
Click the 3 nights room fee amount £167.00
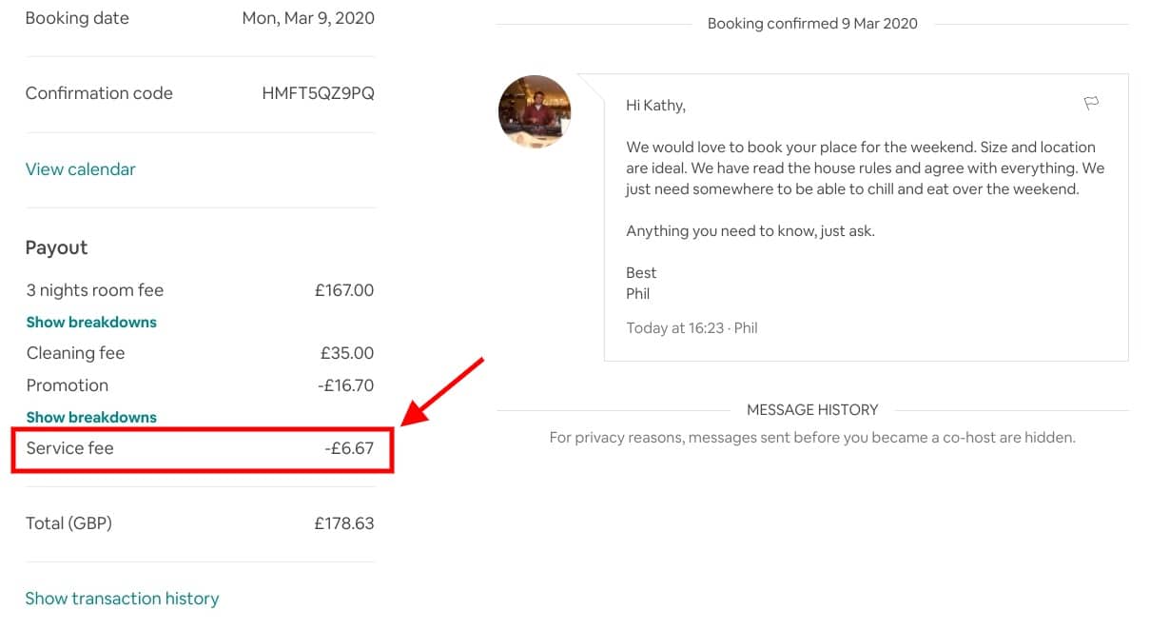click(343, 290)
